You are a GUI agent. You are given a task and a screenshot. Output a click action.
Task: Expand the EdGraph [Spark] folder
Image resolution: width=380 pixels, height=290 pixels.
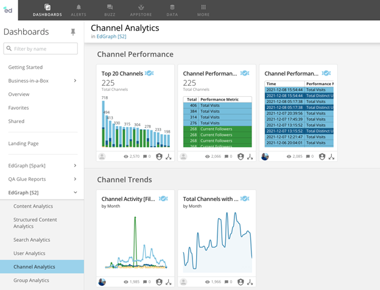click(x=75, y=165)
